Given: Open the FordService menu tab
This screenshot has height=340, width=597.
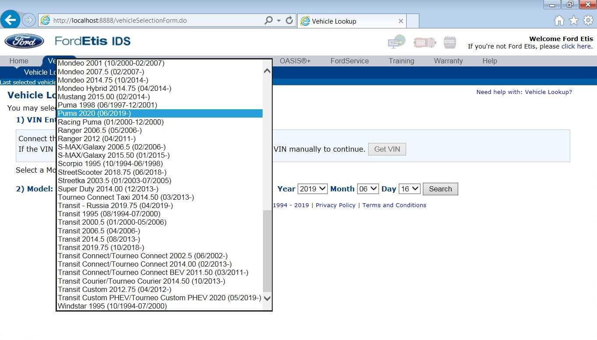Looking at the screenshot, I should 350,61.
